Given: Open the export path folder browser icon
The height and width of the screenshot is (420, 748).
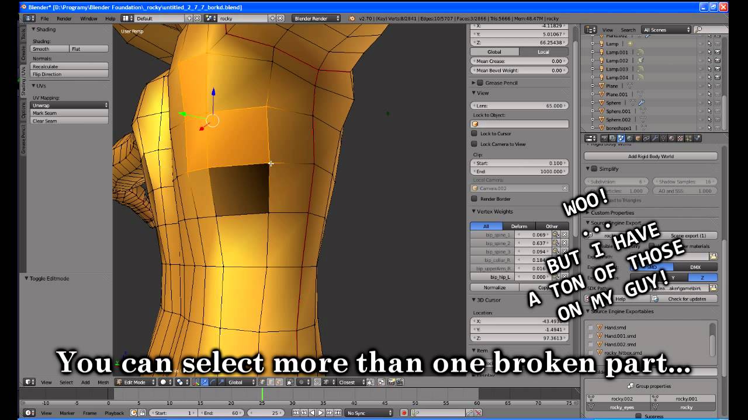Looking at the screenshot, I should (x=713, y=257).
